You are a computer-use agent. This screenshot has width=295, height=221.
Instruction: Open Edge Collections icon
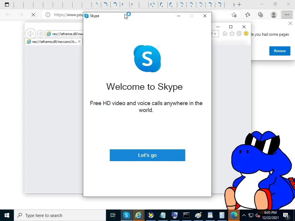pyautogui.click(x=260, y=15)
